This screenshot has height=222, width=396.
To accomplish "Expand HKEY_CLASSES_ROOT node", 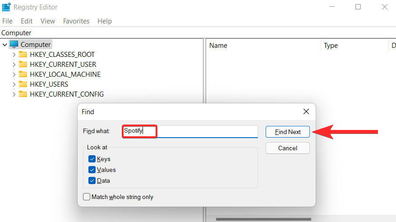I will [x=14, y=55].
